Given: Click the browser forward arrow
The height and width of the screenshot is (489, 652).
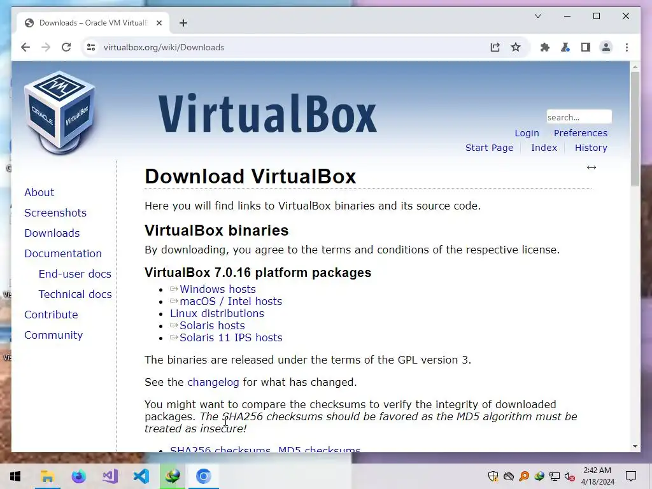Looking at the screenshot, I should pyautogui.click(x=46, y=47).
